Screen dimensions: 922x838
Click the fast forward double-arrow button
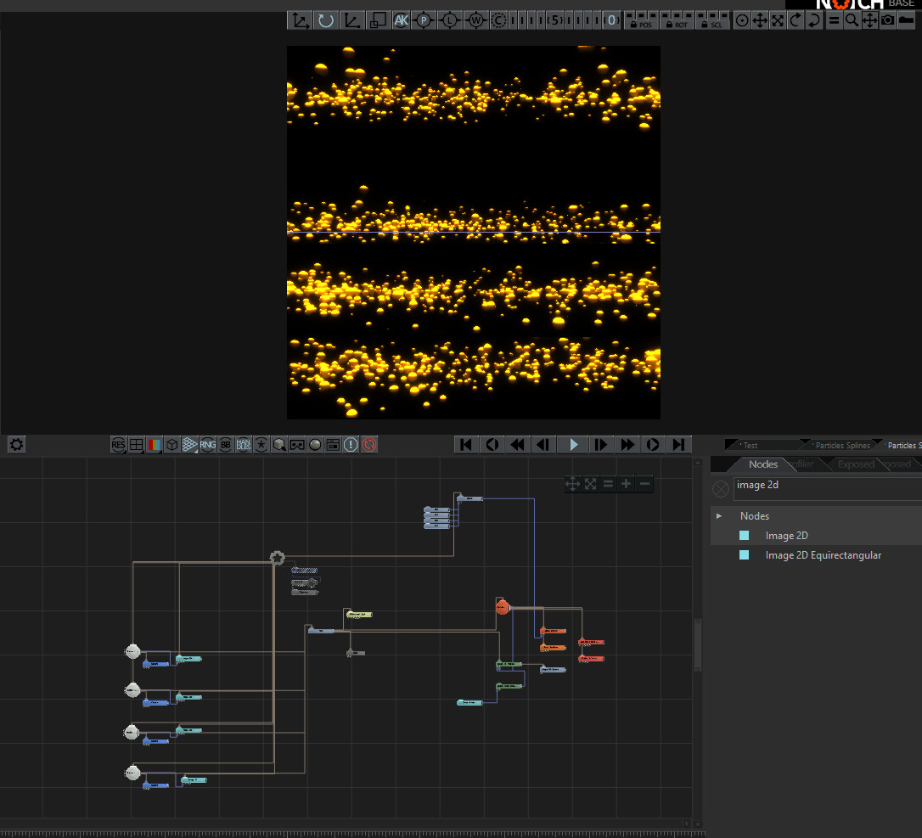(x=627, y=445)
